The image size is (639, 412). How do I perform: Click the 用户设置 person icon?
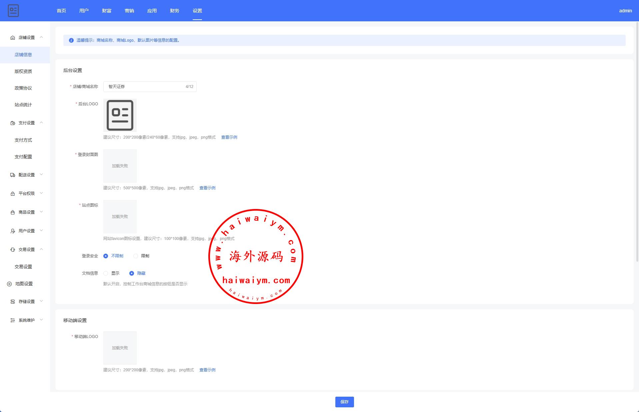coord(13,231)
